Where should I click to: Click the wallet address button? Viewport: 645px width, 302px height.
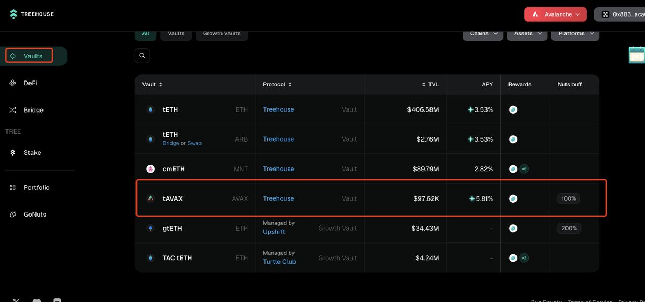pyautogui.click(x=620, y=14)
